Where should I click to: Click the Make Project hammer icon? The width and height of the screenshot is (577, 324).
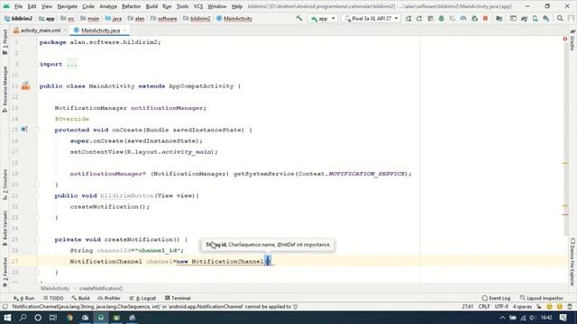(299, 18)
